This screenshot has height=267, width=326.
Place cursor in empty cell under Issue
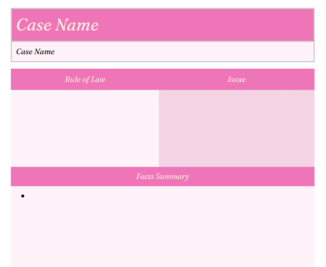pyautogui.click(x=237, y=128)
